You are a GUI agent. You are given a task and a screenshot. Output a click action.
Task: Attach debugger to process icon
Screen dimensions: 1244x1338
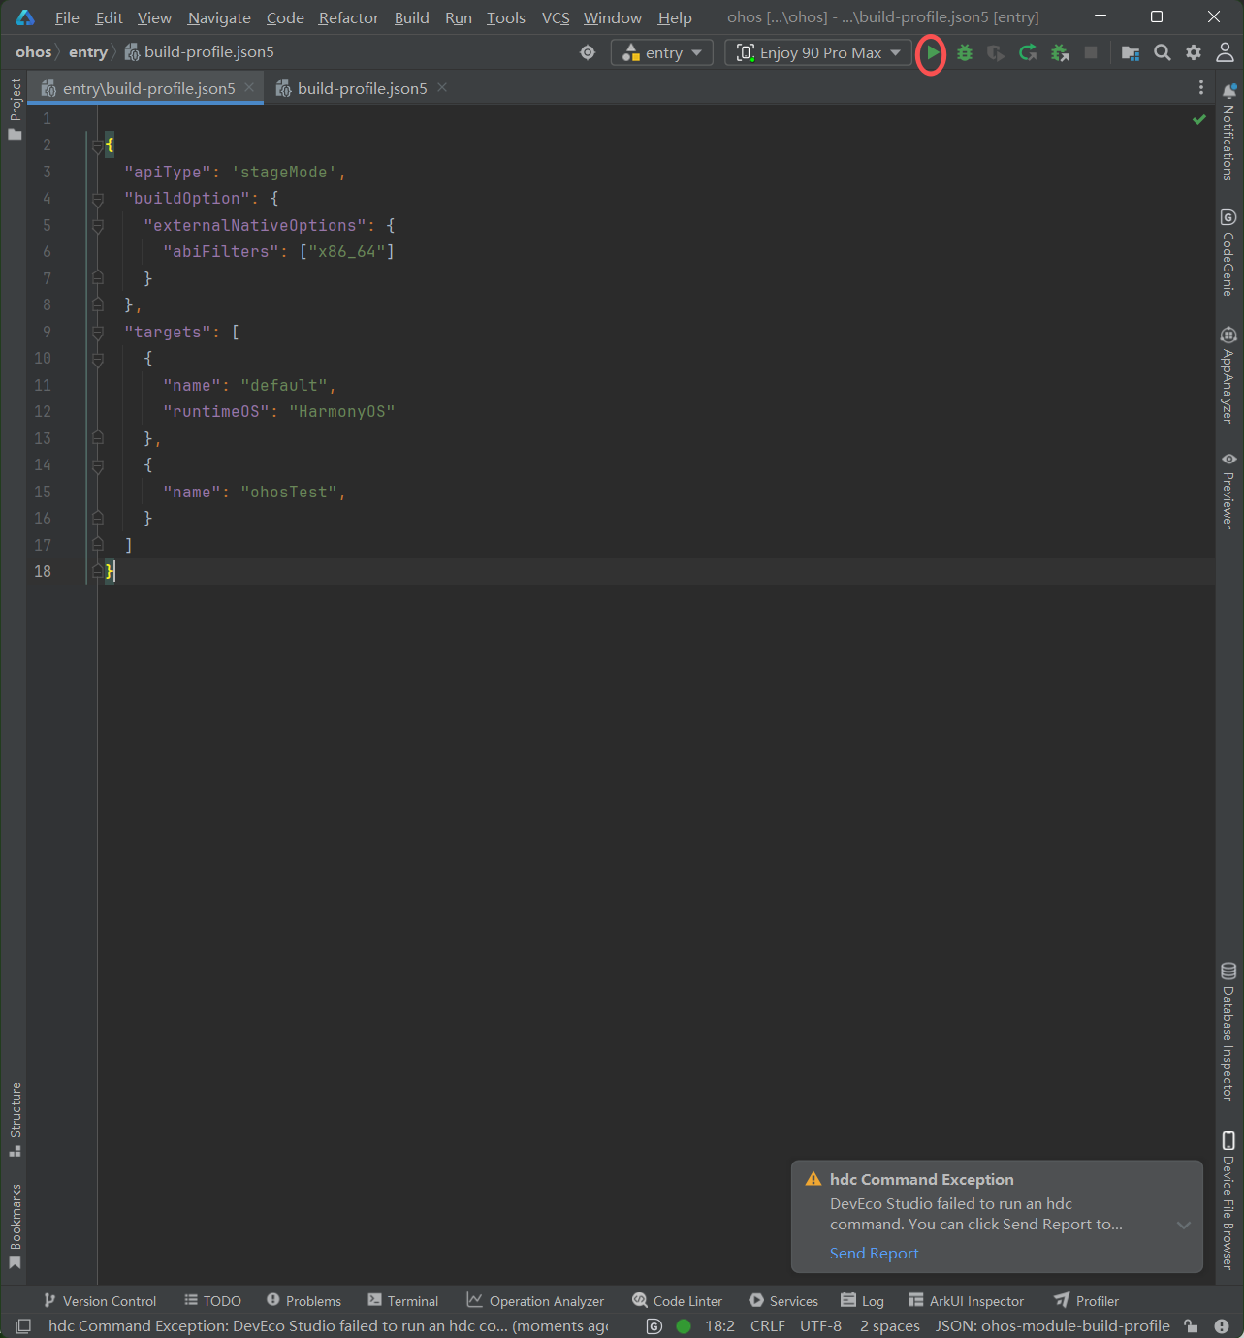click(x=1060, y=53)
